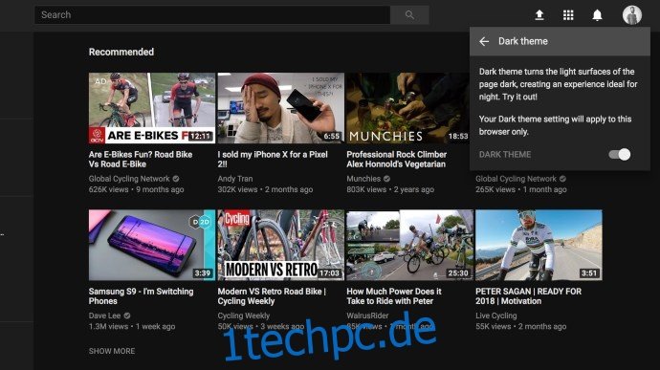
Task: Open the WalrusRider channel link
Action: (x=367, y=316)
